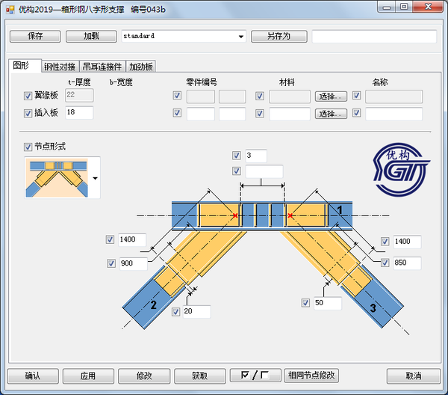The image size is (448, 395).
Task: Toggle the 插入板 checkbox
Action: [x=28, y=113]
